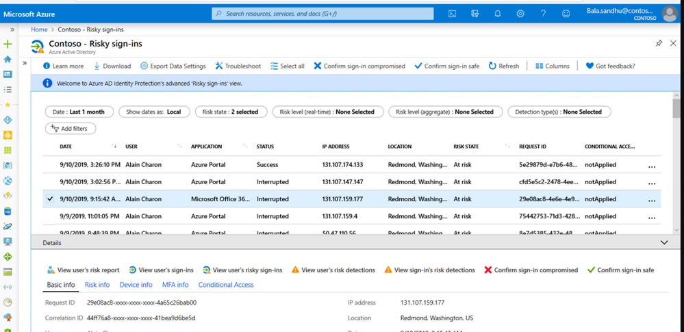The width and height of the screenshot is (684, 332).
Task: Switch to MFA info tab
Action: point(175,285)
